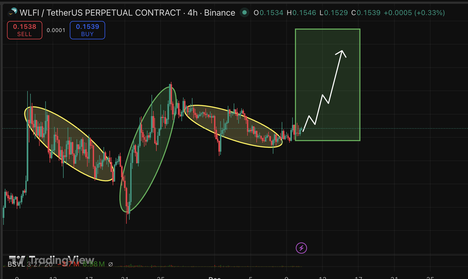Click the WLFI symbol logo icon
Image resolution: width=468 pixels, height=279 pixels.
pos(12,13)
